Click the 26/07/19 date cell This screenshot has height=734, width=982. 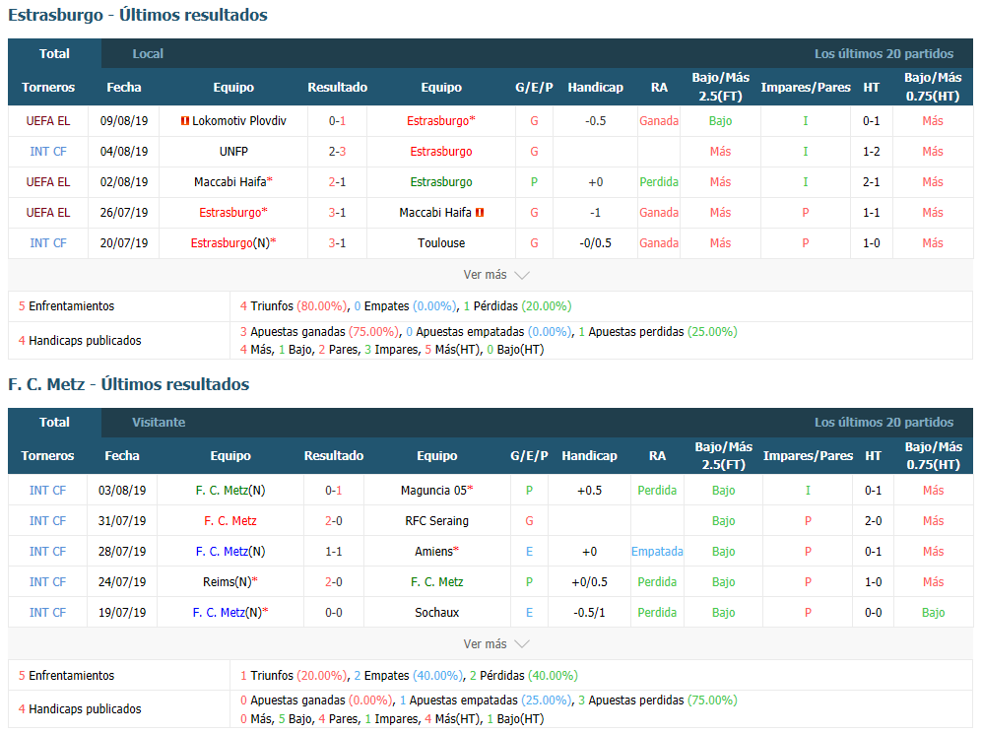tap(124, 213)
